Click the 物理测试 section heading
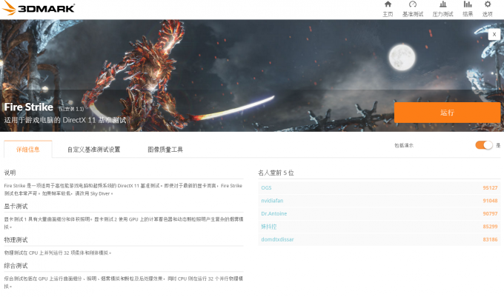Image resolution: width=504 pixels, height=297 pixels. (x=16, y=240)
